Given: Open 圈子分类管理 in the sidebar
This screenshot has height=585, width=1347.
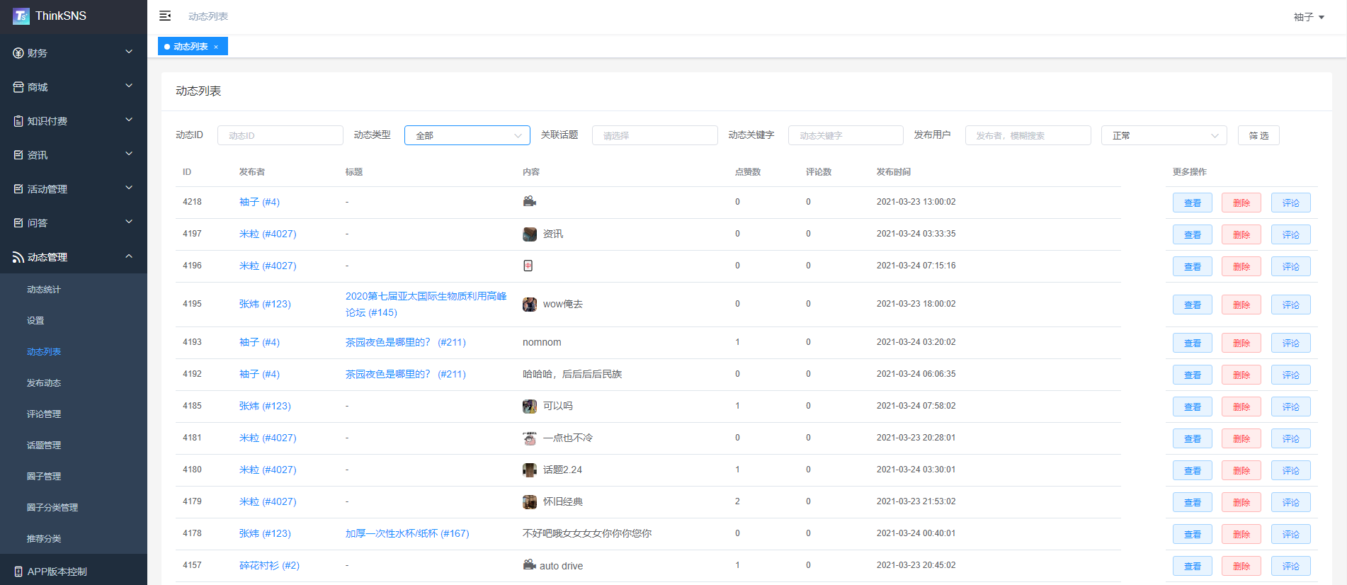Looking at the screenshot, I should [52, 508].
